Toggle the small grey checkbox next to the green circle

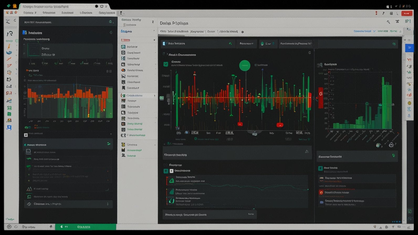tap(256, 65)
